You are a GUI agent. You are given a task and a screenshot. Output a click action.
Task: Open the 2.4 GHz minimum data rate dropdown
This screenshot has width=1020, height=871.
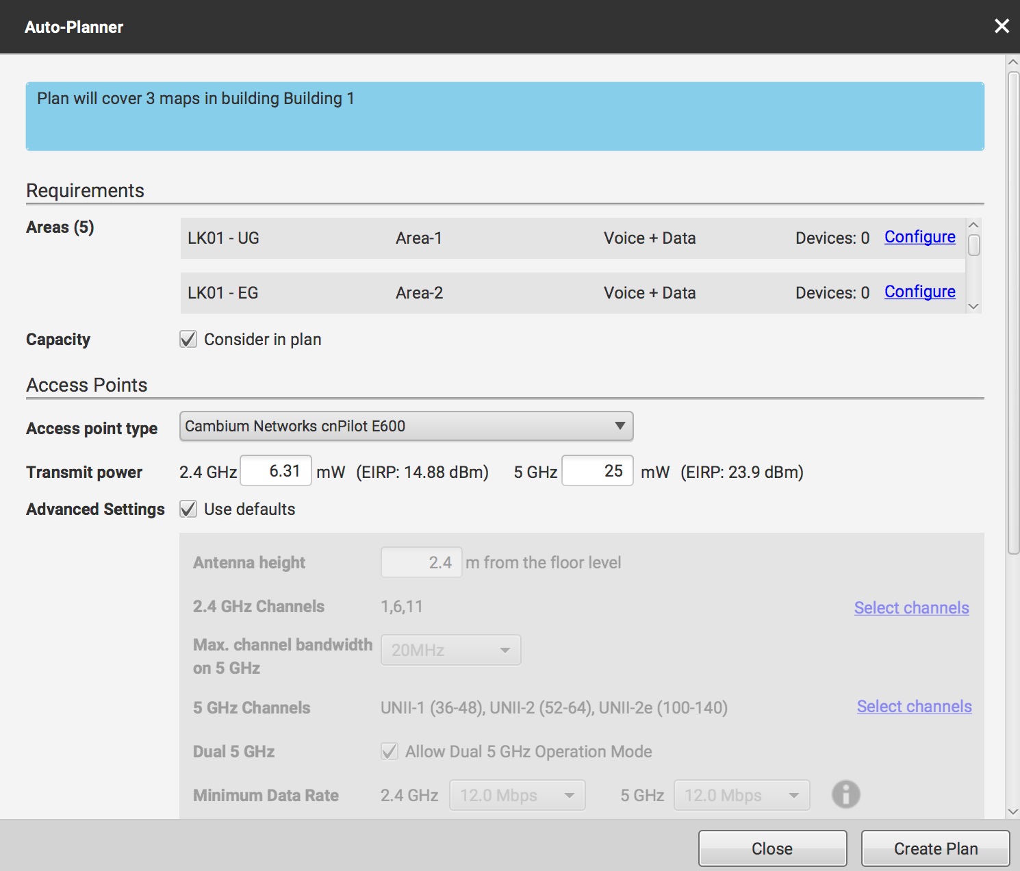coord(517,795)
